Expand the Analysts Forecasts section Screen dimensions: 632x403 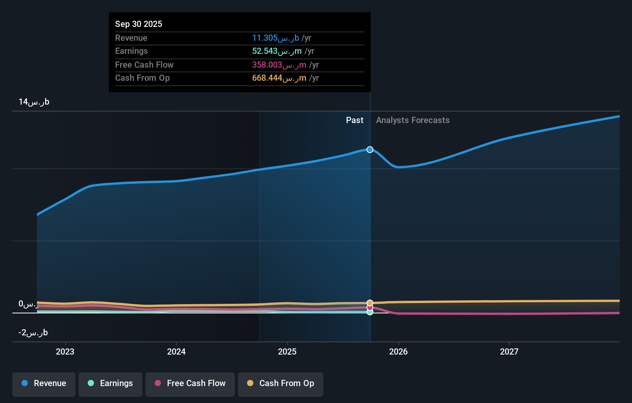pos(412,120)
